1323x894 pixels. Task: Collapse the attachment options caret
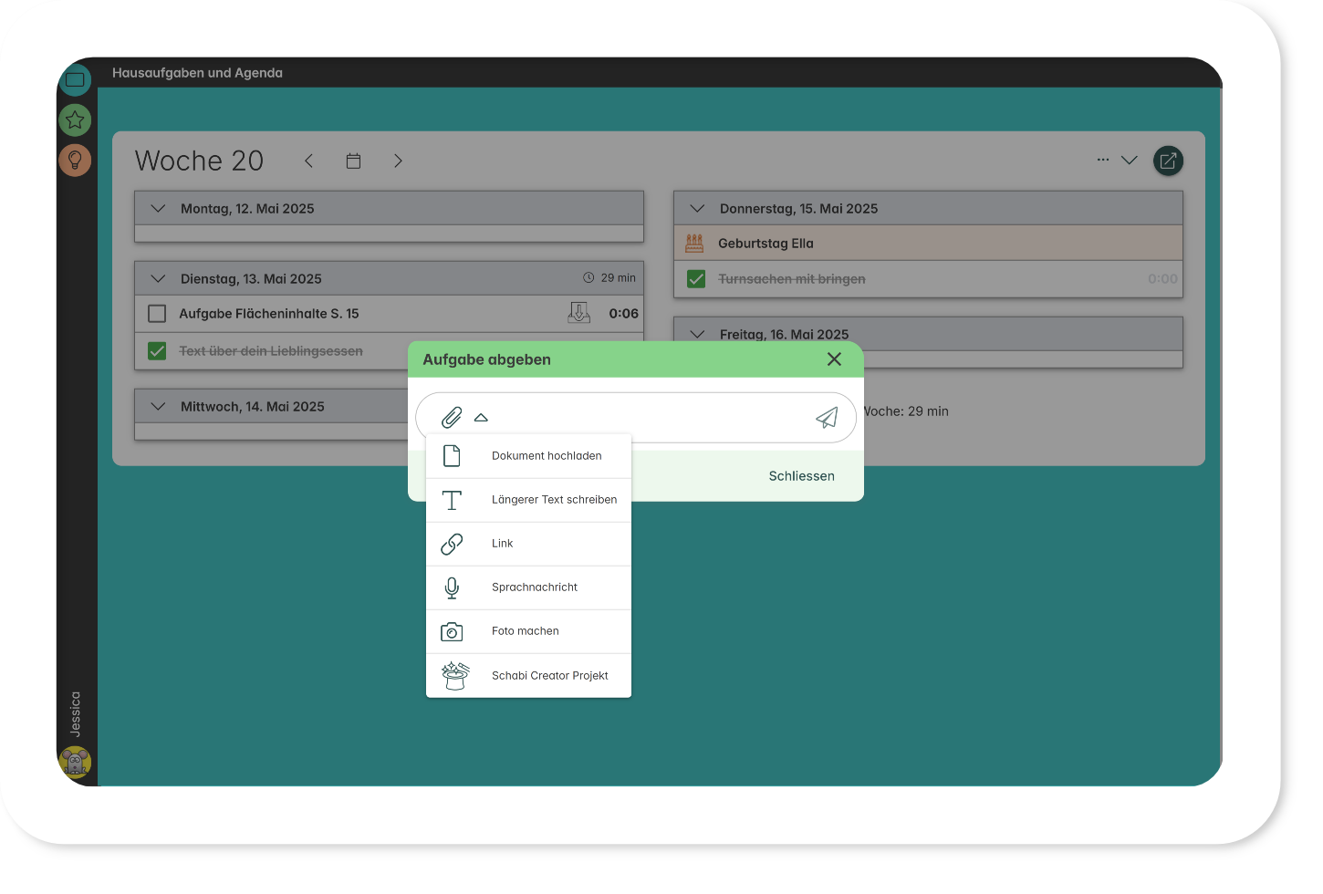[x=481, y=418]
